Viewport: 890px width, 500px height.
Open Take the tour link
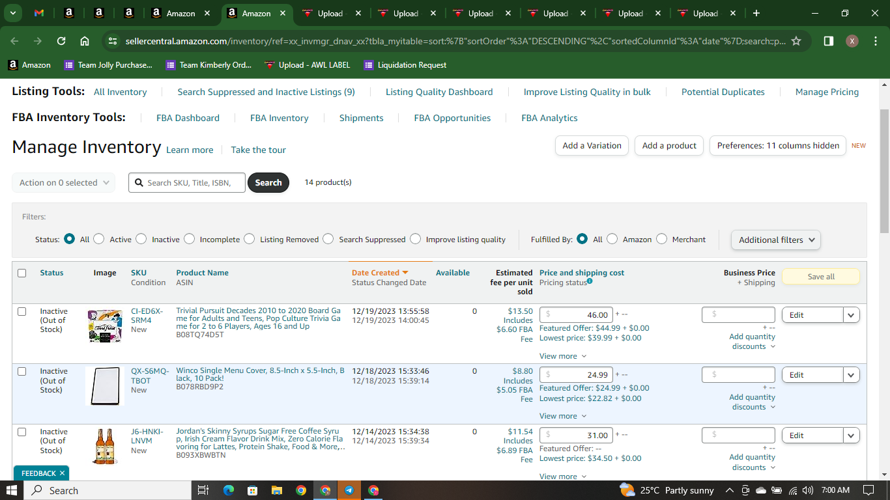point(259,150)
